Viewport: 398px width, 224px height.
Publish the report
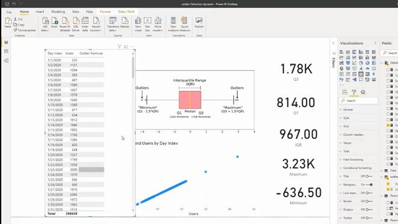[199, 22]
